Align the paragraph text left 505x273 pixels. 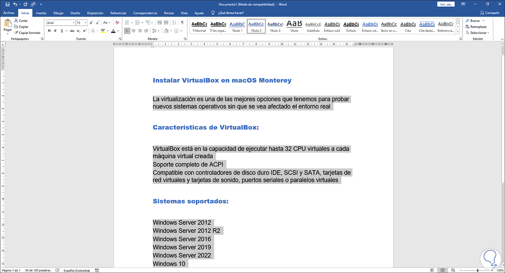pos(128,31)
